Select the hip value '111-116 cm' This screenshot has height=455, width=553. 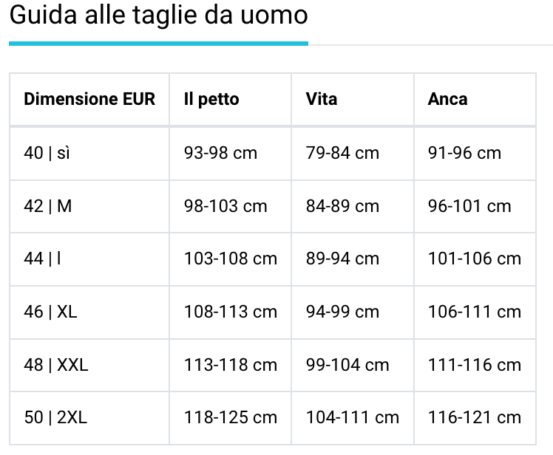(475, 365)
